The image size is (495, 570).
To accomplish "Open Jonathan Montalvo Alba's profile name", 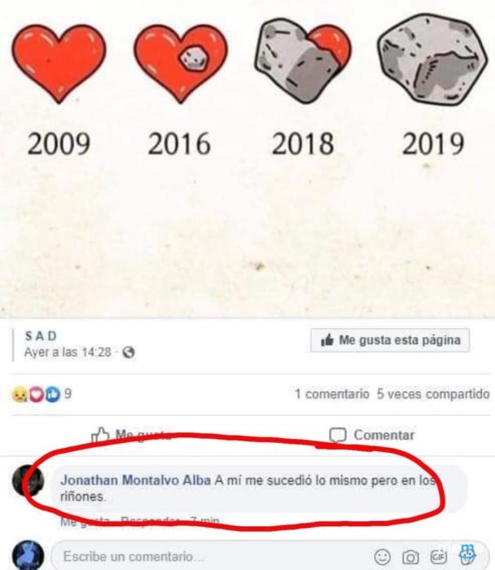I will pos(136,480).
